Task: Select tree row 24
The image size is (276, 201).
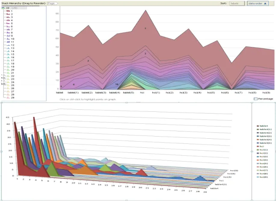Action: [x=10, y=82]
